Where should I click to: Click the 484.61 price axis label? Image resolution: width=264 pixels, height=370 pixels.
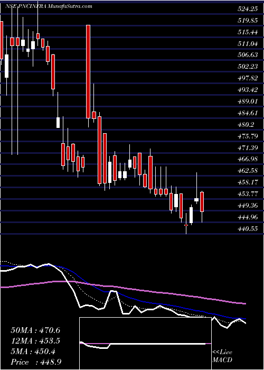click(247, 113)
